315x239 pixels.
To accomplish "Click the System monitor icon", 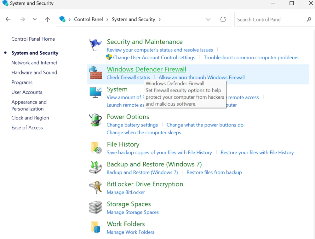I will pyautogui.click(x=96, y=92).
